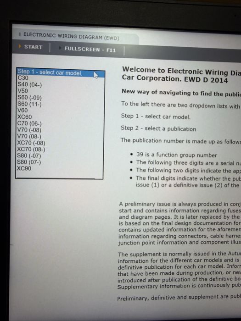Click the 'Welcome to Electronic Wiring' heading
The width and height of the screenshot is (241, 321).
pos(181,75)
